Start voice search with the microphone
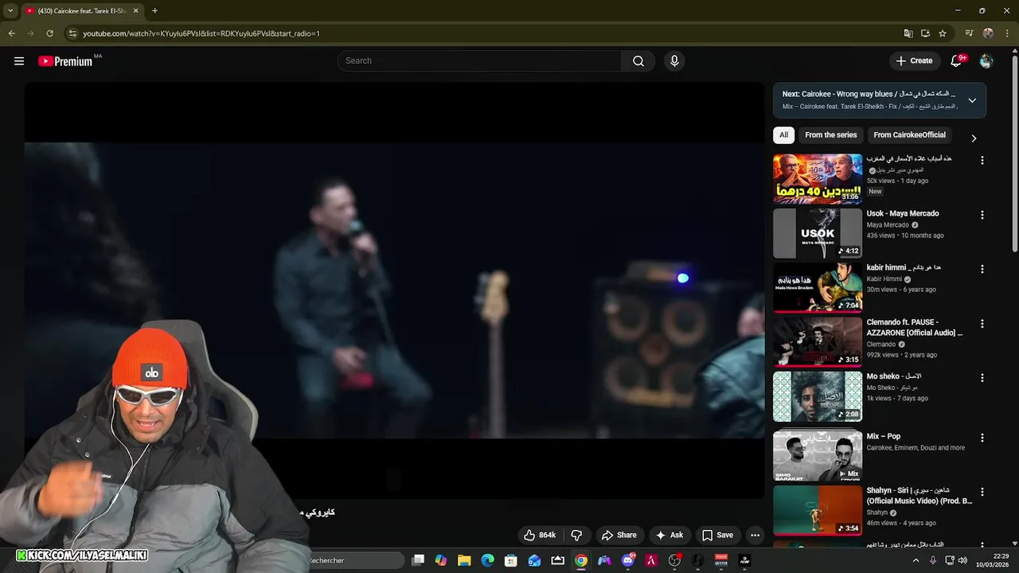 (x=674, y=61)
